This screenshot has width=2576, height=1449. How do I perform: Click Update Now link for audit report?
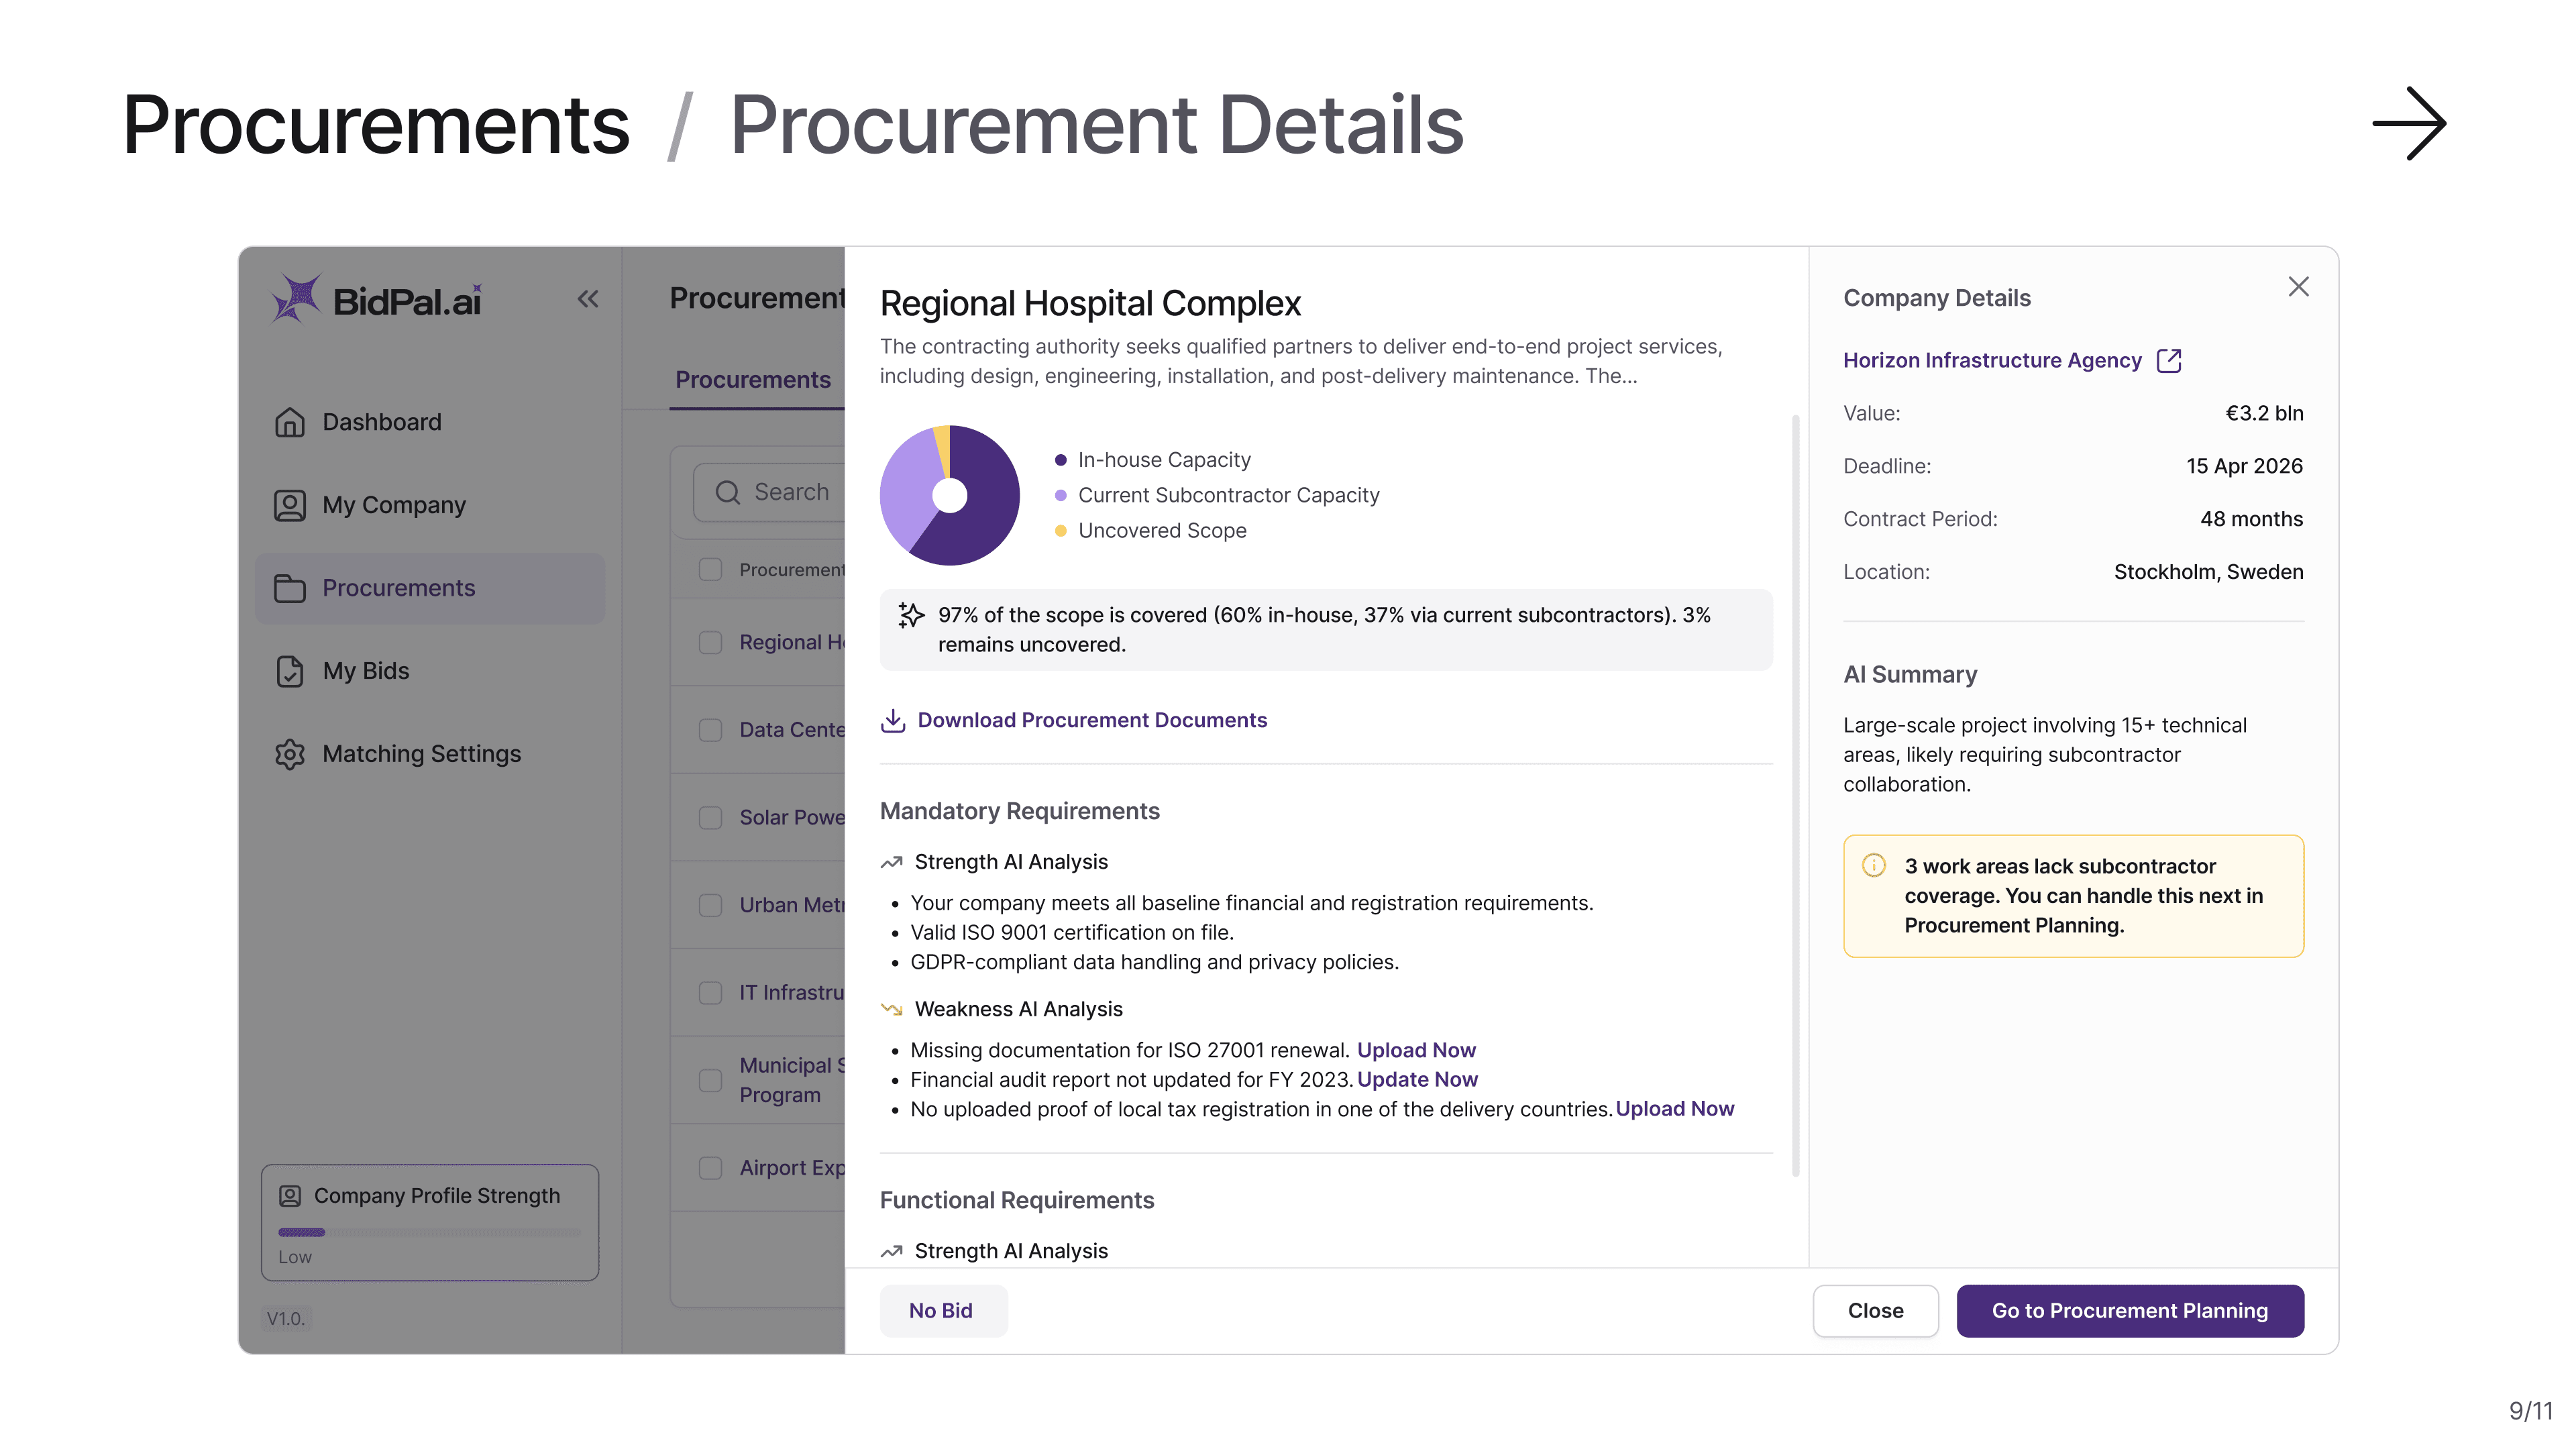point(1417,1080)
